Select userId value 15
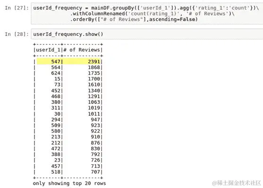This screenshot has height=188, width=263. click(57, 79)
